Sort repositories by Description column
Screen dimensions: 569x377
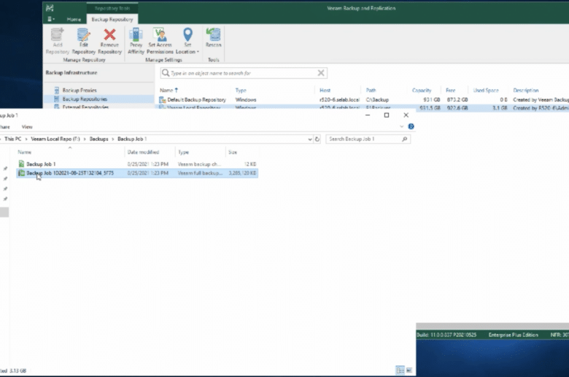click(526, 90)
